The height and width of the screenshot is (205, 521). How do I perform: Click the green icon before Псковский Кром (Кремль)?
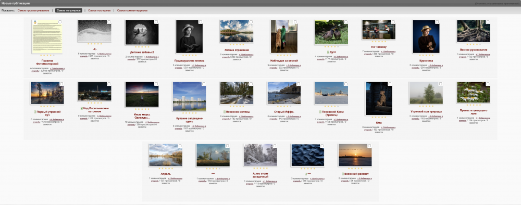320,112
